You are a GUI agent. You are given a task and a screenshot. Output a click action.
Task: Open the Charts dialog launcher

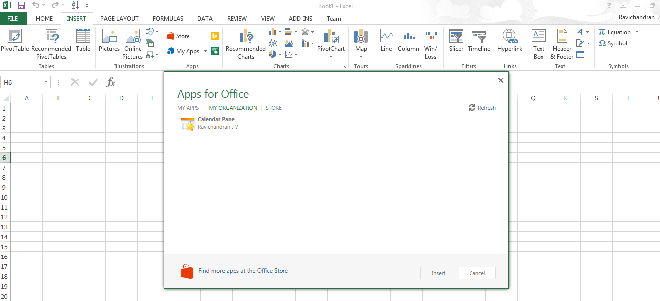click(344, 66)
